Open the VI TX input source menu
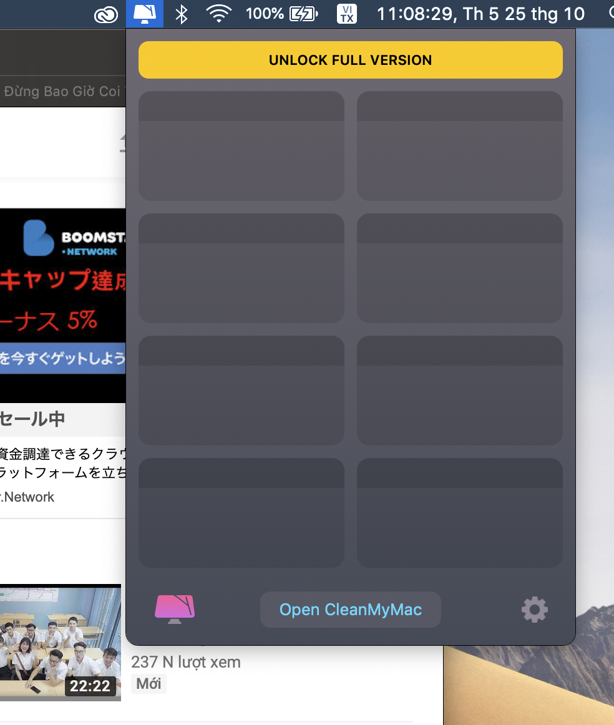614x725 pixels. [x=347, y=14]
